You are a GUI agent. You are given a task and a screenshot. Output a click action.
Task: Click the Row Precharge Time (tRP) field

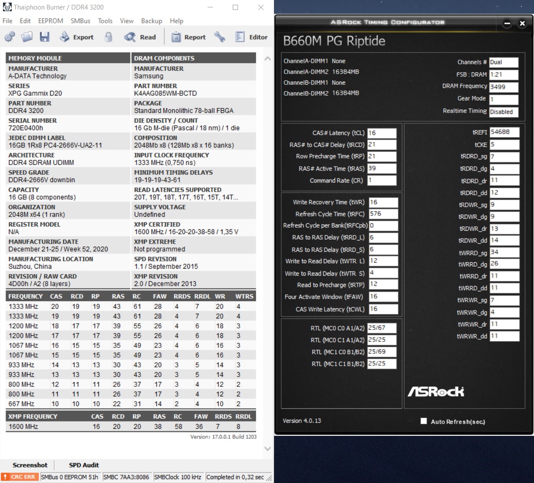[x=382, y=156]
